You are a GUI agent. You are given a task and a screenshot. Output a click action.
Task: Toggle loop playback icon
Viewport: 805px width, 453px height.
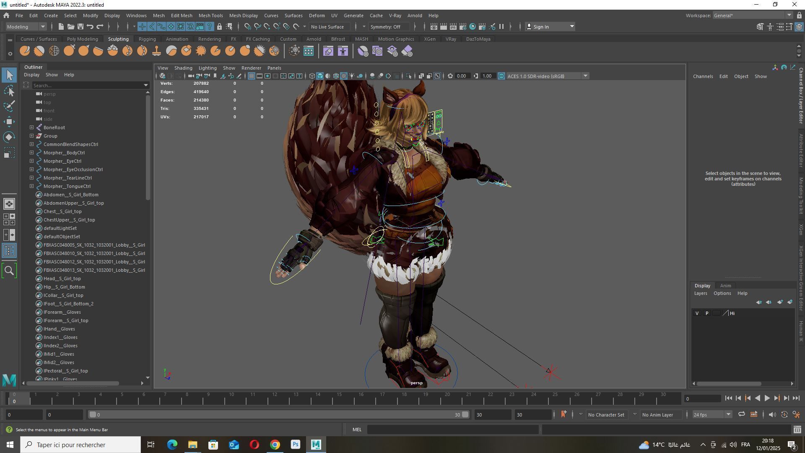tap(741, 415)
